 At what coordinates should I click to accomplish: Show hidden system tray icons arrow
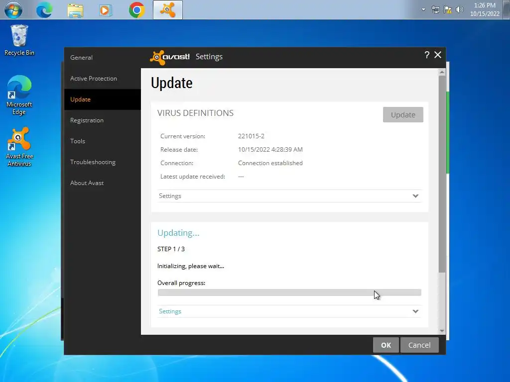point(423,9)
